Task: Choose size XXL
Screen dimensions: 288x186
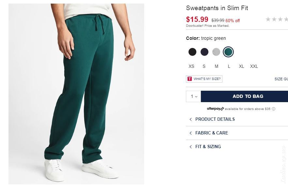Action: (254, 66)
